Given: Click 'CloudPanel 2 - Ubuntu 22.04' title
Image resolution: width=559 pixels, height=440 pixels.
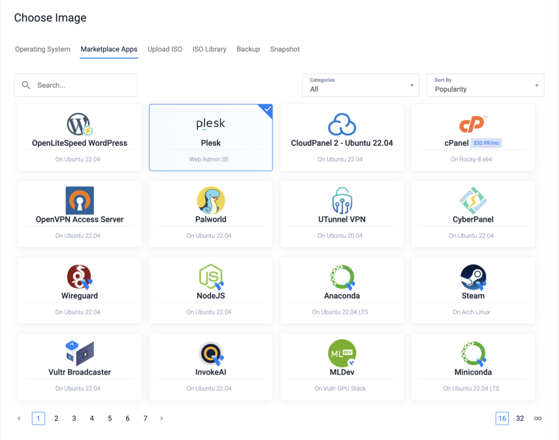Looking at the screenshot, I should coord(342,143).
